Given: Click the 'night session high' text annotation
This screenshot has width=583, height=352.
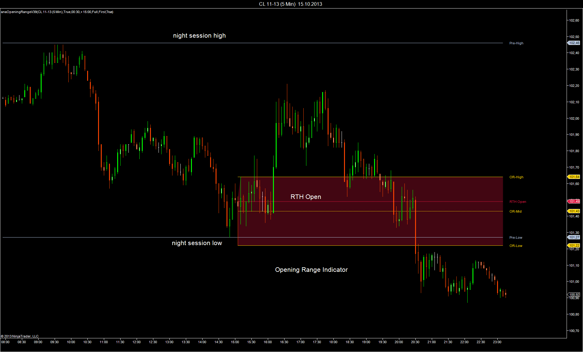Looking at the screenshot, I should pyautogui.click(x=199, y=36).
